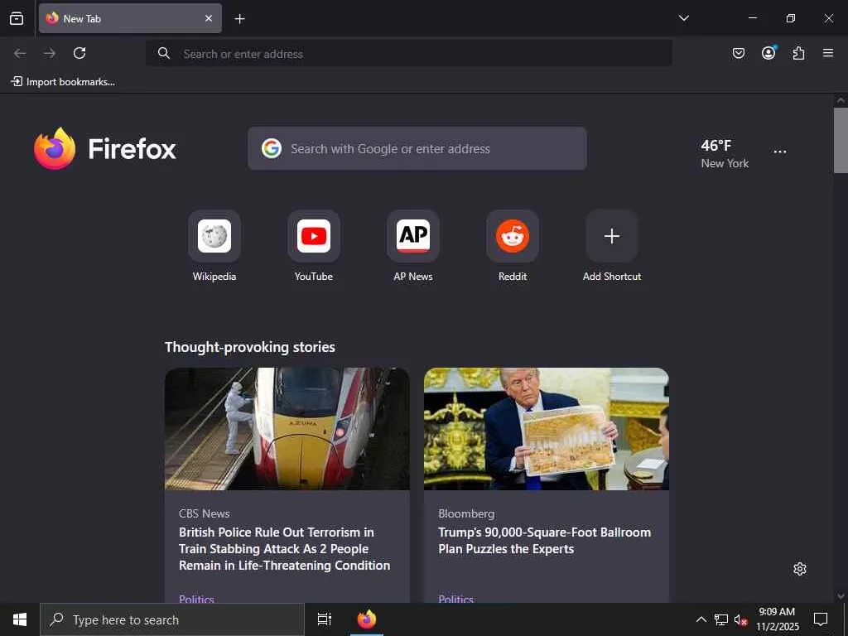
Task: Click the address bar magnifier icon
Action: coord(164,53)
